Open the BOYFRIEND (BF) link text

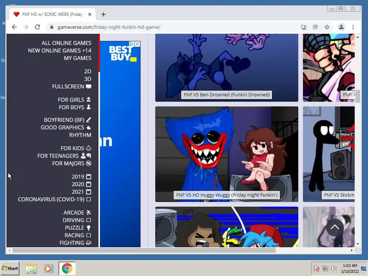pos(64,120)
